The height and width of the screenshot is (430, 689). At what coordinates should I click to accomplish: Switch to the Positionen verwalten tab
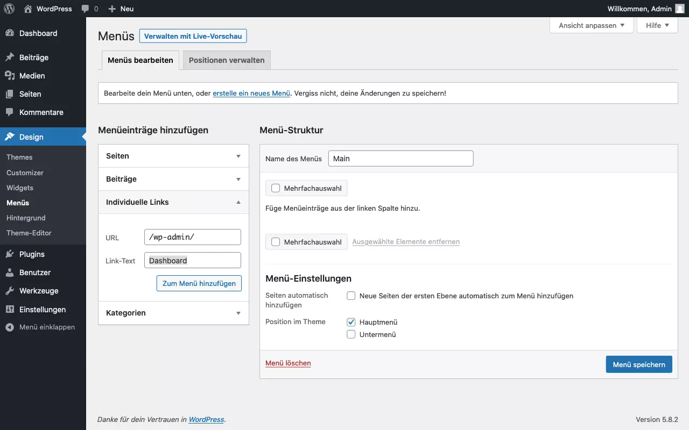click(227, 60)
